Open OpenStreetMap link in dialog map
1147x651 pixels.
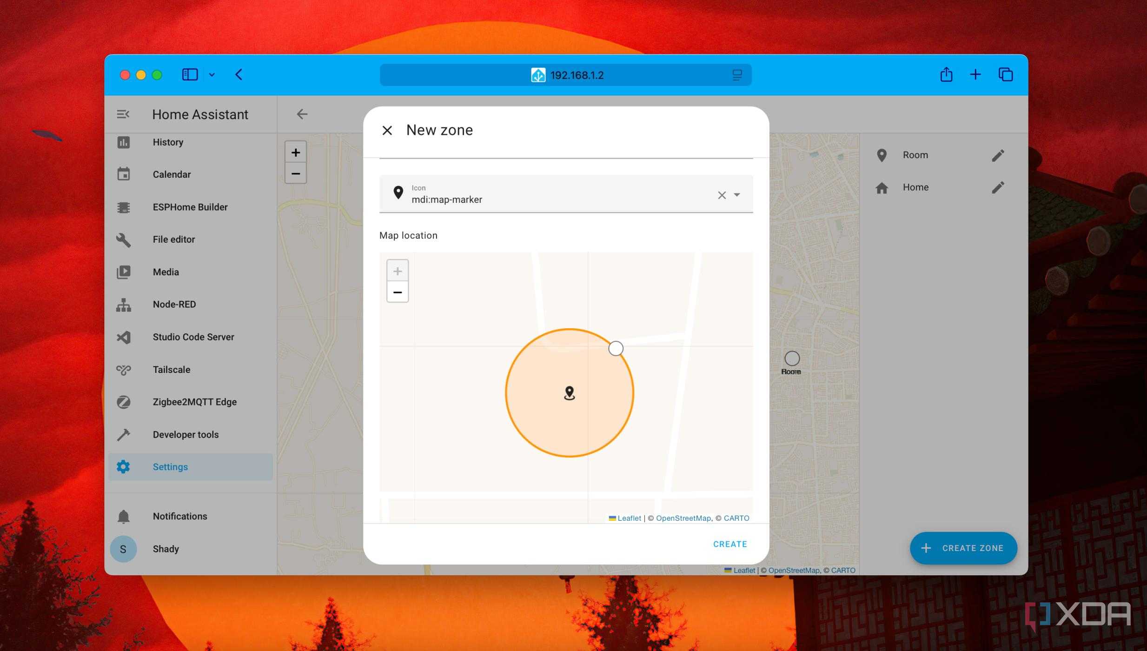[683, 518]
